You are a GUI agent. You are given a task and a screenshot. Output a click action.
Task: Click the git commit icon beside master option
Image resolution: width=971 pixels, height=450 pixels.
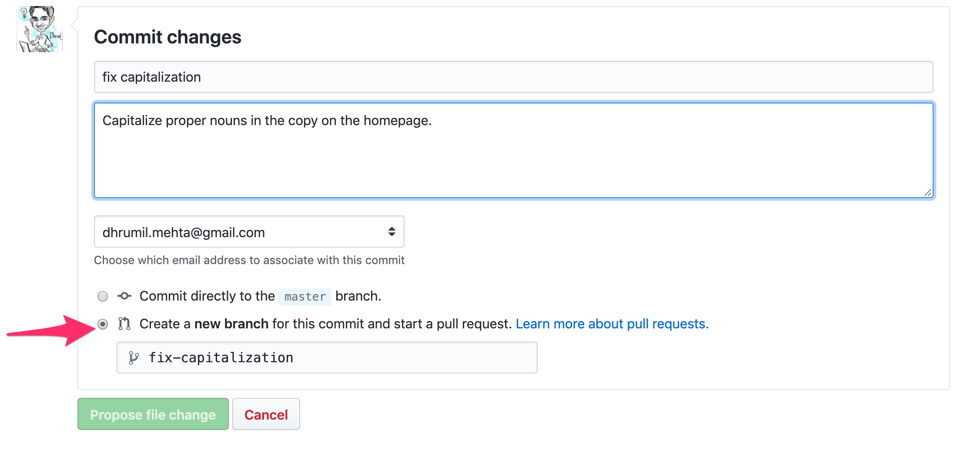tap(124, 296)
